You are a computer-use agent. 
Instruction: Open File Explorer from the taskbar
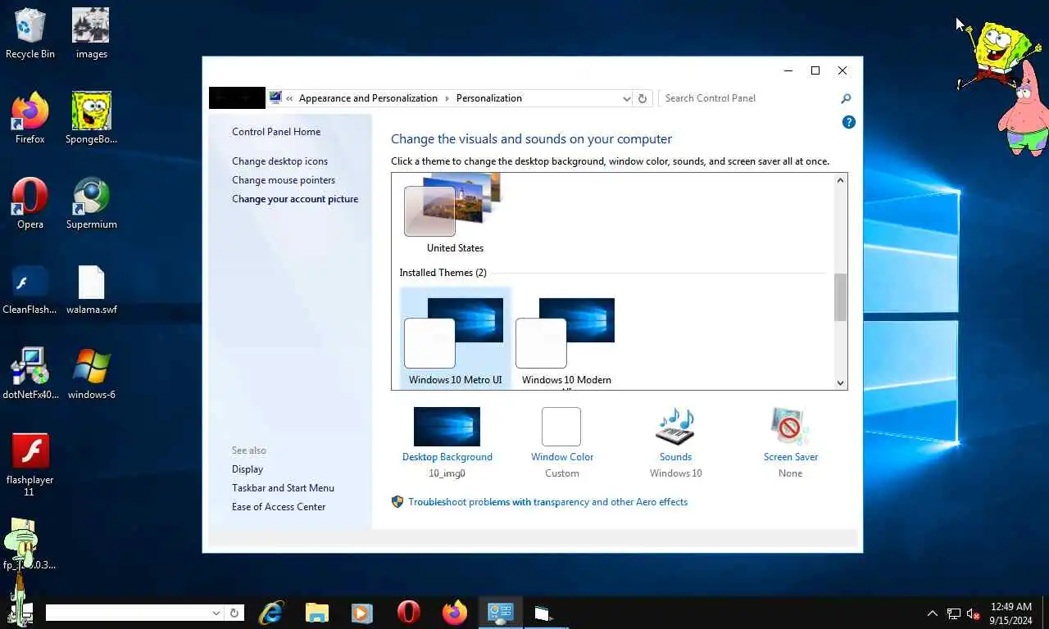317,613
